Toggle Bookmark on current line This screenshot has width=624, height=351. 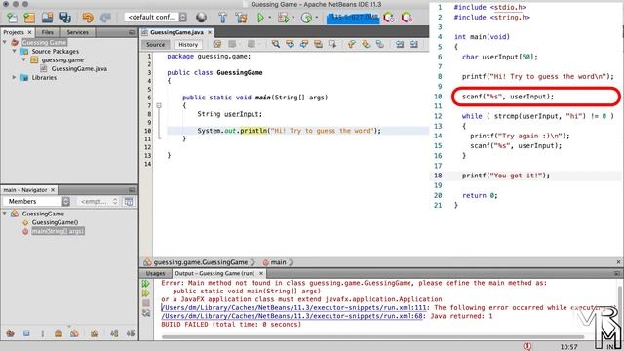tap(379, 44)
